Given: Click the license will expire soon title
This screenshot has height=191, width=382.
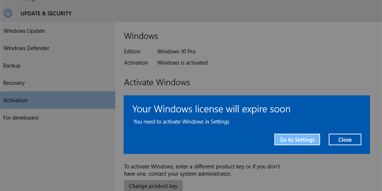Looking at the screenshot, I should pos(211,109).
